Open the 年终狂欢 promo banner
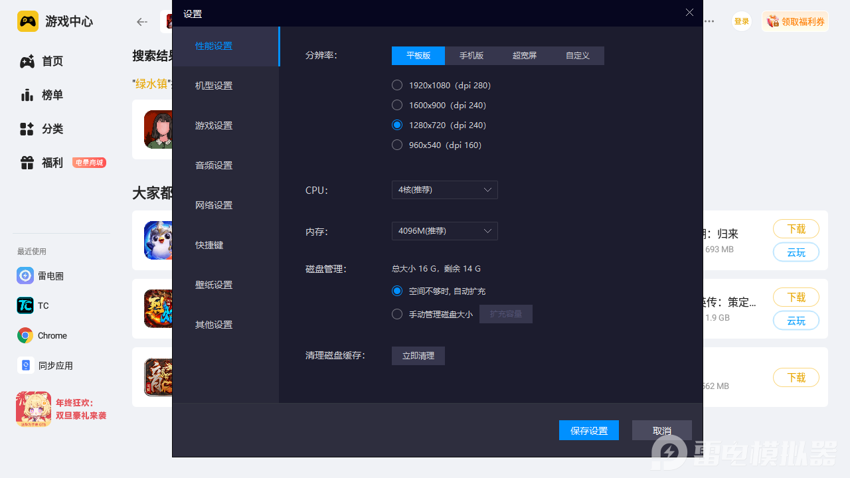This screenshot has height=478, width=850. (62, 409)
